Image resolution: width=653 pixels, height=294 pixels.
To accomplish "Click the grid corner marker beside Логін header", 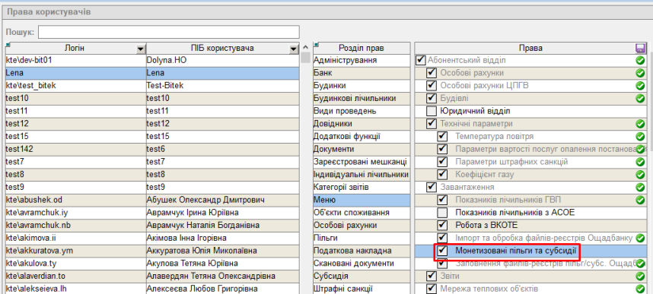I will [x=8, y=44].
